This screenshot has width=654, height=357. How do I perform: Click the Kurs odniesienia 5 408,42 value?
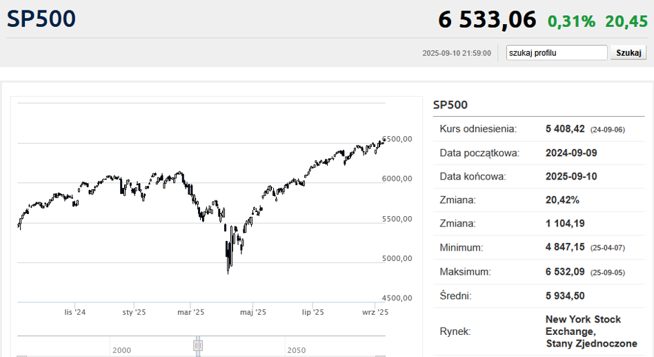[x=565, y=128]
